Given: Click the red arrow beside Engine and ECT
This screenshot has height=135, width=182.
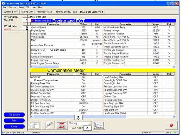Looking at the screenshot, I should click(32, 21).
